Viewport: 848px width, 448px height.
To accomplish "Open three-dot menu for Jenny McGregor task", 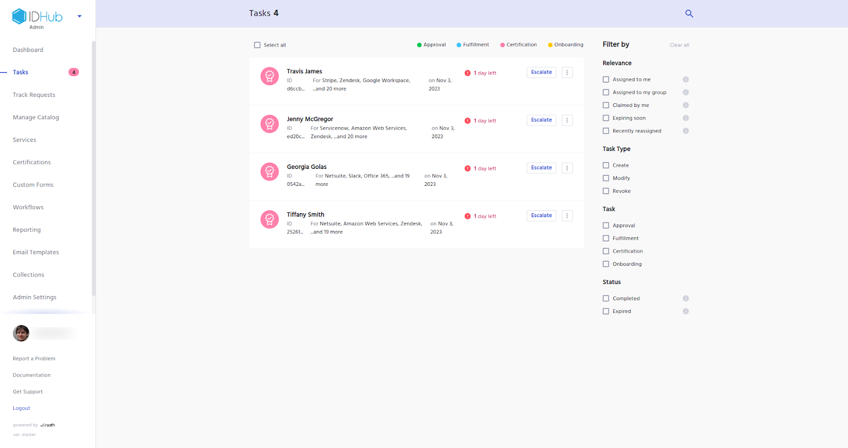I will tap(567, 120).
